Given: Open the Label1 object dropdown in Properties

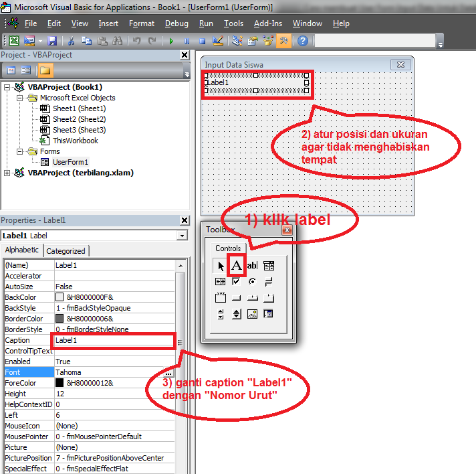Looking at the screenshot, I should tap(182, 236).
